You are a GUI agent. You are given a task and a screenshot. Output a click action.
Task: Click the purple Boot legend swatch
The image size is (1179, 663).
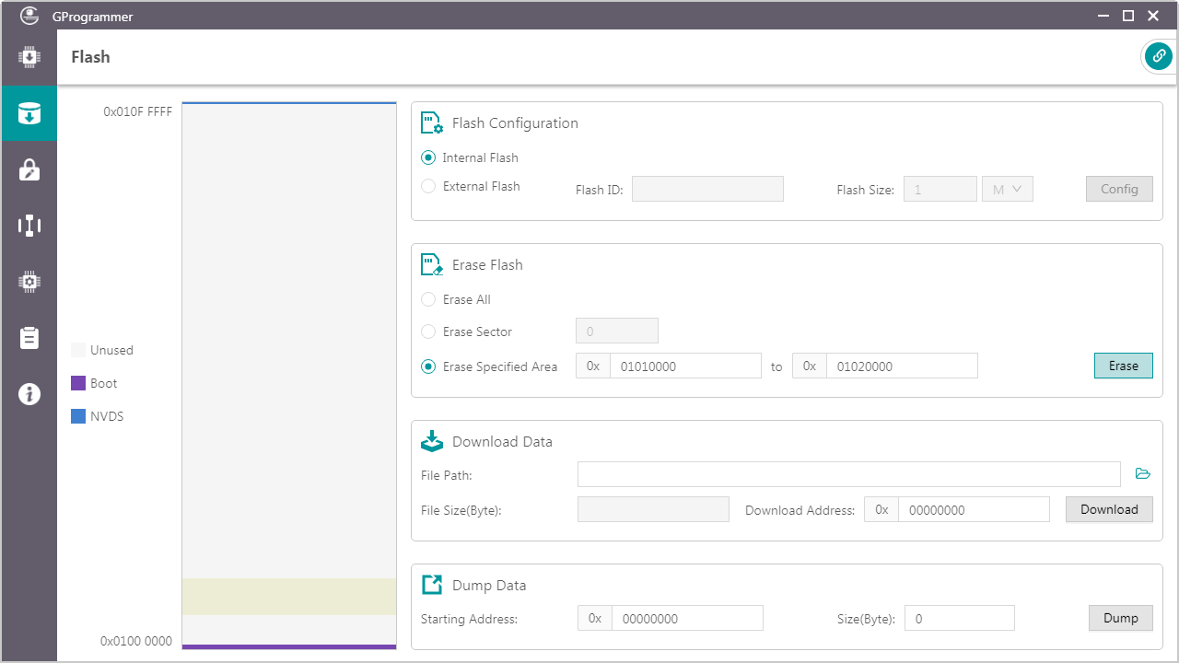(x=78, y=383)
